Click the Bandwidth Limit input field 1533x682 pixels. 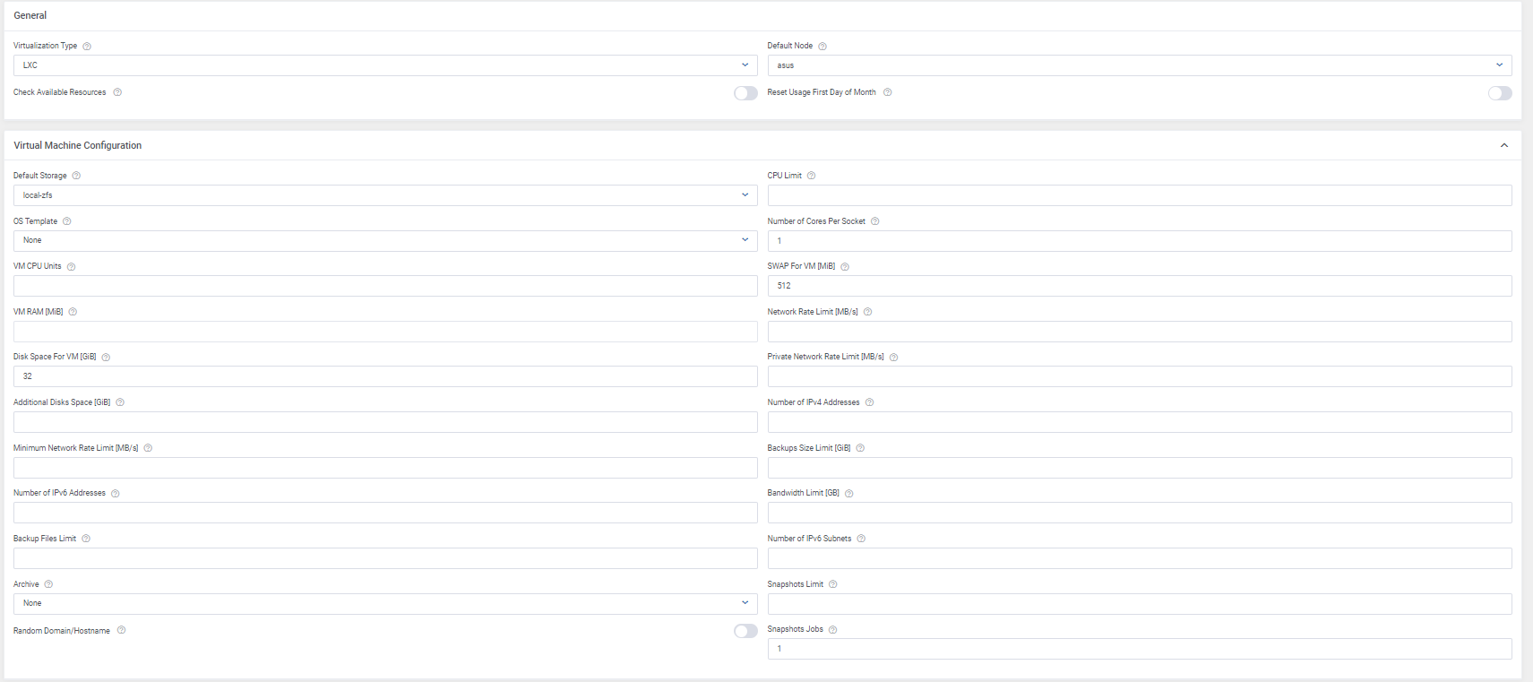1139,513
